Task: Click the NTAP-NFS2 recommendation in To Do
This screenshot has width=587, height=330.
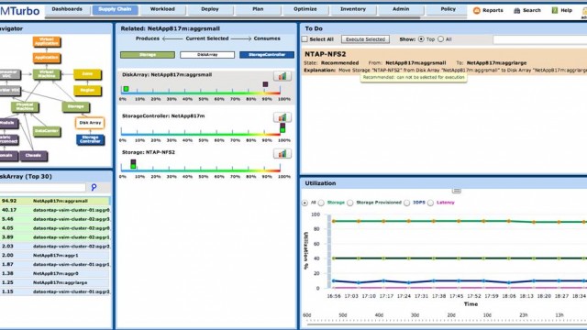Action: point(444,61)
